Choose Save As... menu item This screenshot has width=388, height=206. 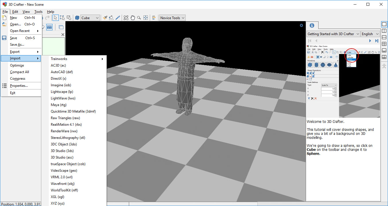coord(22,45)
